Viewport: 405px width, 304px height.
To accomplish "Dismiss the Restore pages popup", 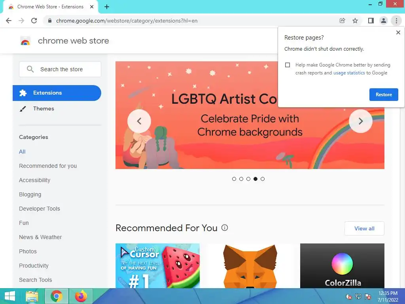I will (398, 32).
